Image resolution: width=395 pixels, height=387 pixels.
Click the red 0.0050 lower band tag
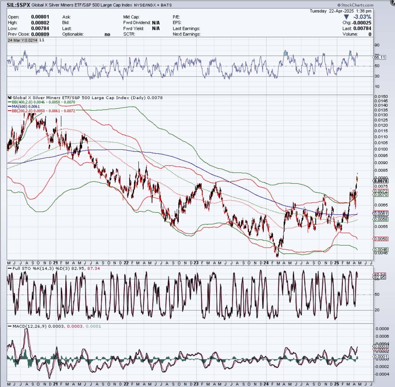[x=381, y=239]
